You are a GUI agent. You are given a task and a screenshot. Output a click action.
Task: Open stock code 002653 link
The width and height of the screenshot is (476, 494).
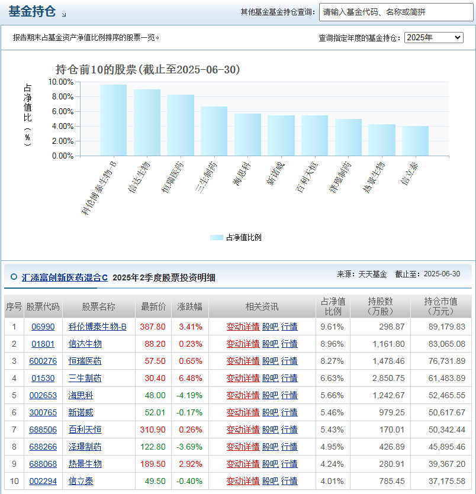[x=43, y=395]
